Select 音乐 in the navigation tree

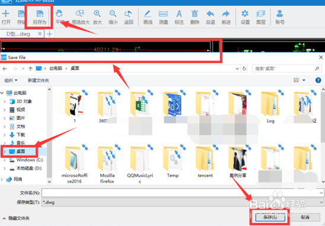(21, 143)
